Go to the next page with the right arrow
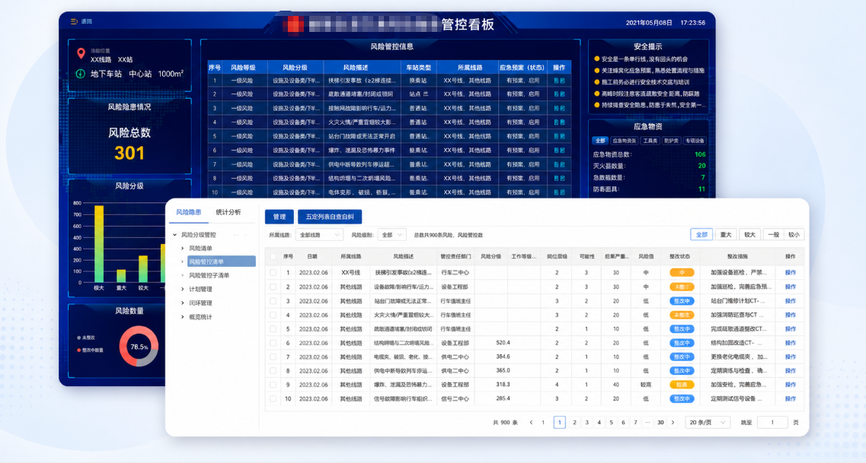The width and height of the screenshot is (866, 463). (x=673, y=423)
